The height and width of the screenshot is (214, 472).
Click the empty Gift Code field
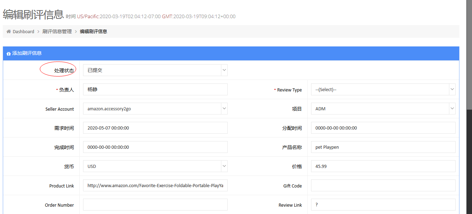[383, 185]
